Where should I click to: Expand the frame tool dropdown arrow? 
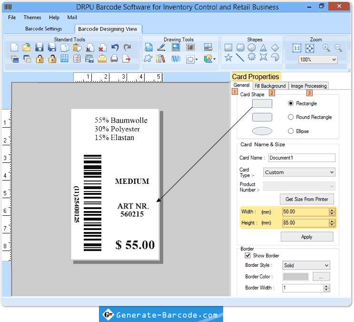[197, 60]
